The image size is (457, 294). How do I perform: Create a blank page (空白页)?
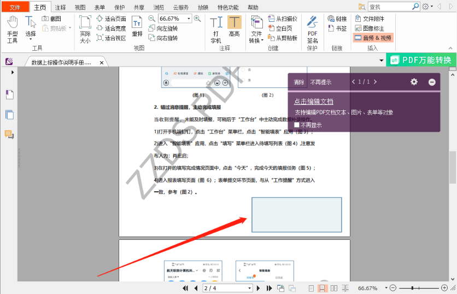(280, 28)
